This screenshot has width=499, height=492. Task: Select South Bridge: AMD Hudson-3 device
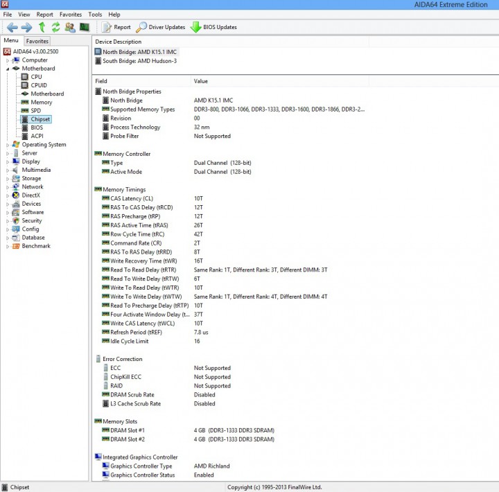pos(136,61)
